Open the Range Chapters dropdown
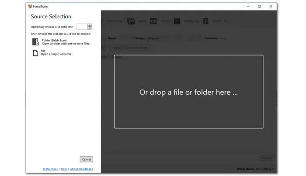 point(156,38)
